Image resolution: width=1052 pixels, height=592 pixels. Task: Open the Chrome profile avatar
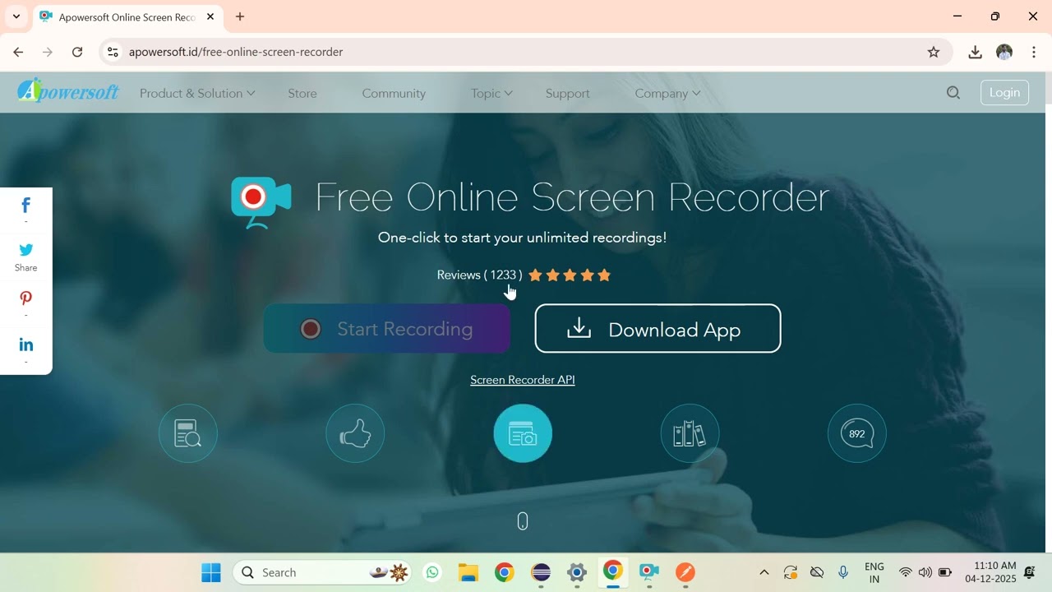[1004, 52]
